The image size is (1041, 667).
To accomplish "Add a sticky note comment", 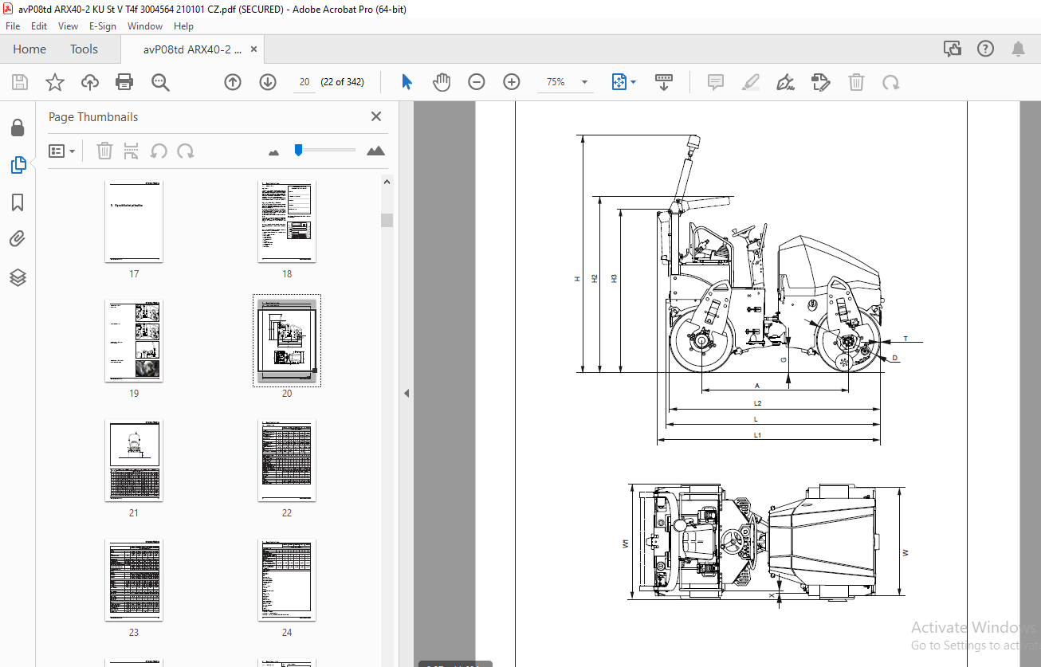I will coord(716,82).
